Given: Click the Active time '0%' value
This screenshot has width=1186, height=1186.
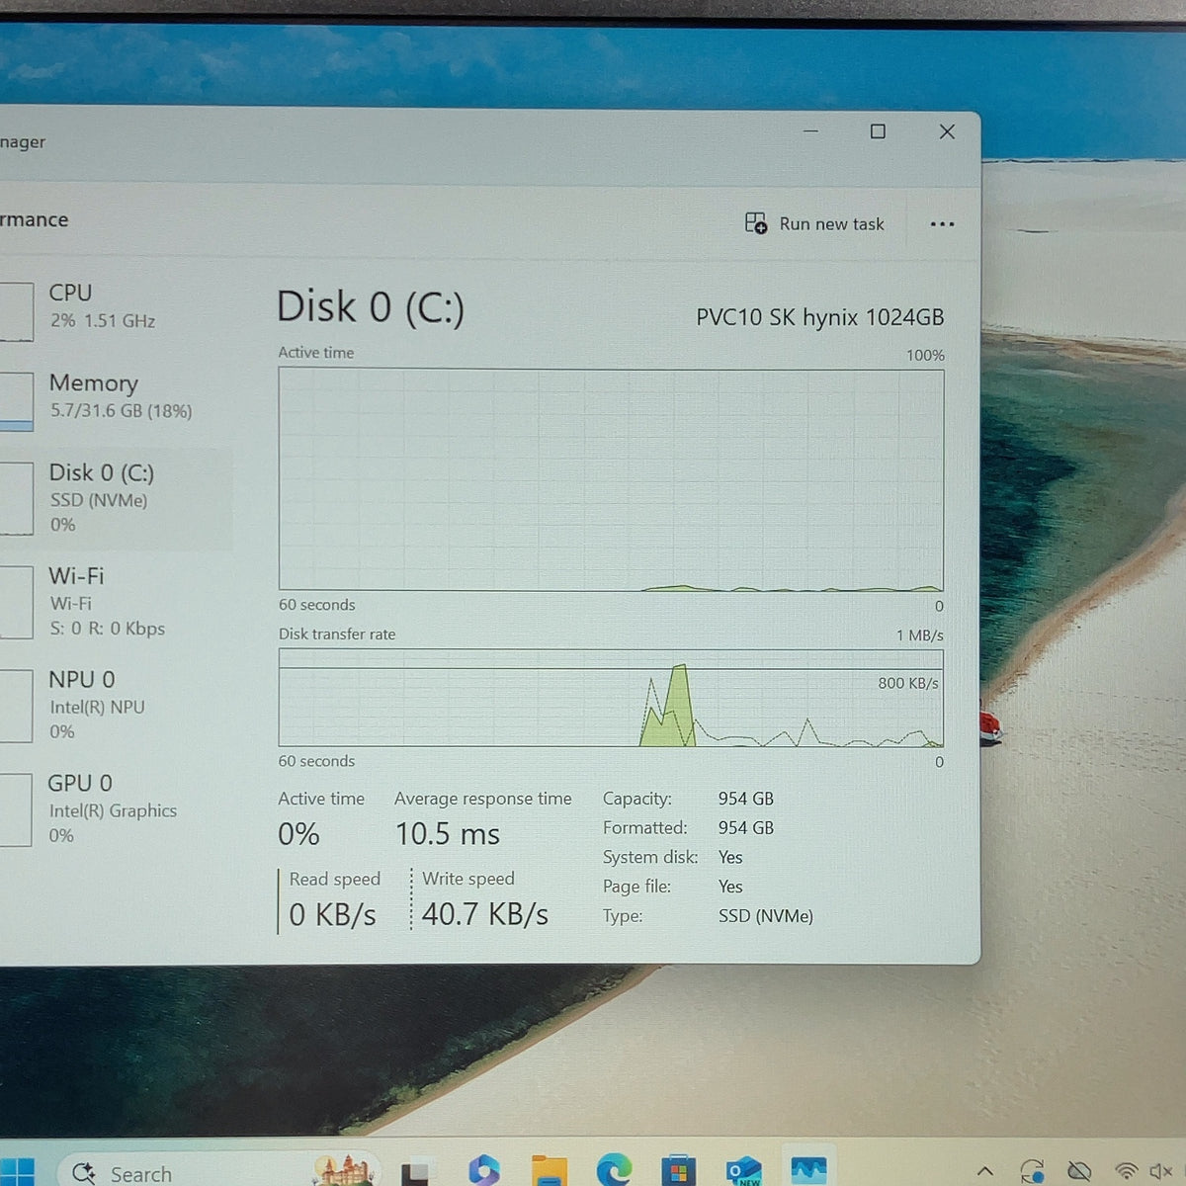Looking at the screenshot, I should [x=298, y=834].
